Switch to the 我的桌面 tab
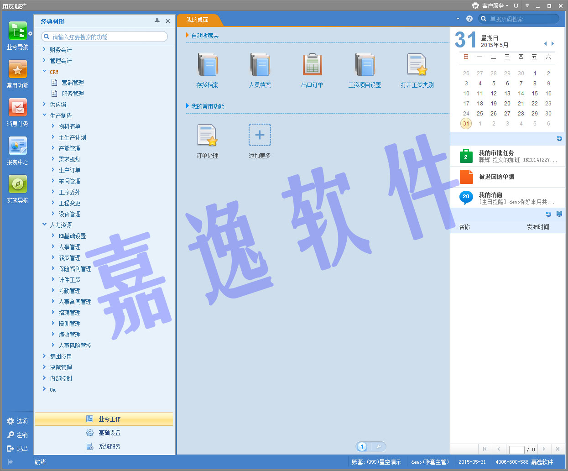Image resolution: width=568 pixels, height=471 pixels. coord(198,20)
